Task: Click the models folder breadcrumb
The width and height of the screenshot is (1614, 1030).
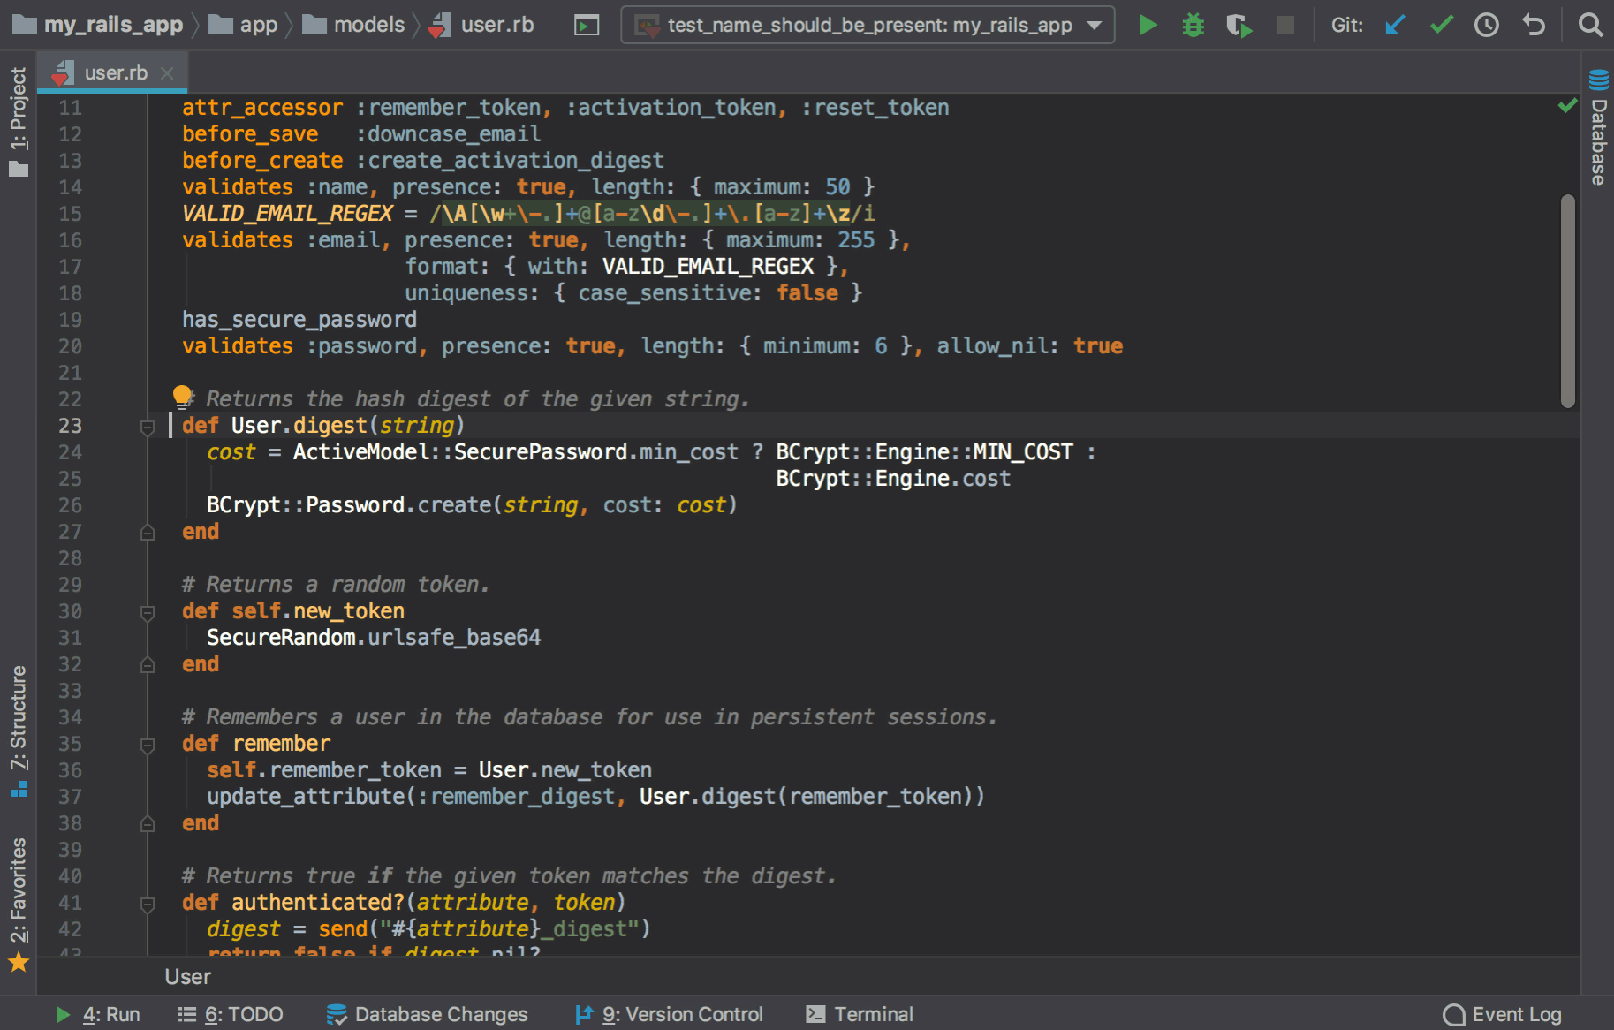Action: pyautogui.click(x=353, y=25)
